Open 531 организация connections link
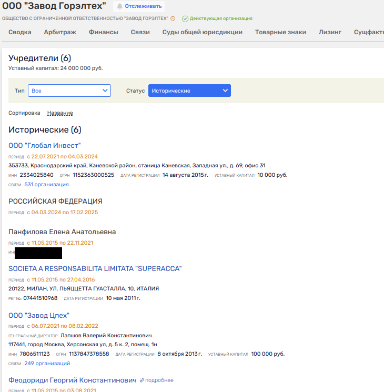 point(46,185)
